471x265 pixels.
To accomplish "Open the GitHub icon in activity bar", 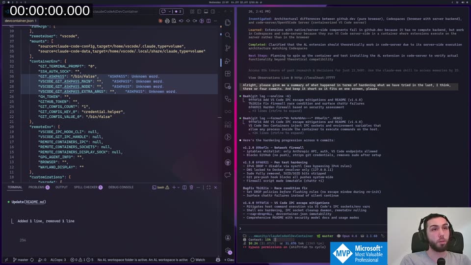I will click(x=228, y=162).
